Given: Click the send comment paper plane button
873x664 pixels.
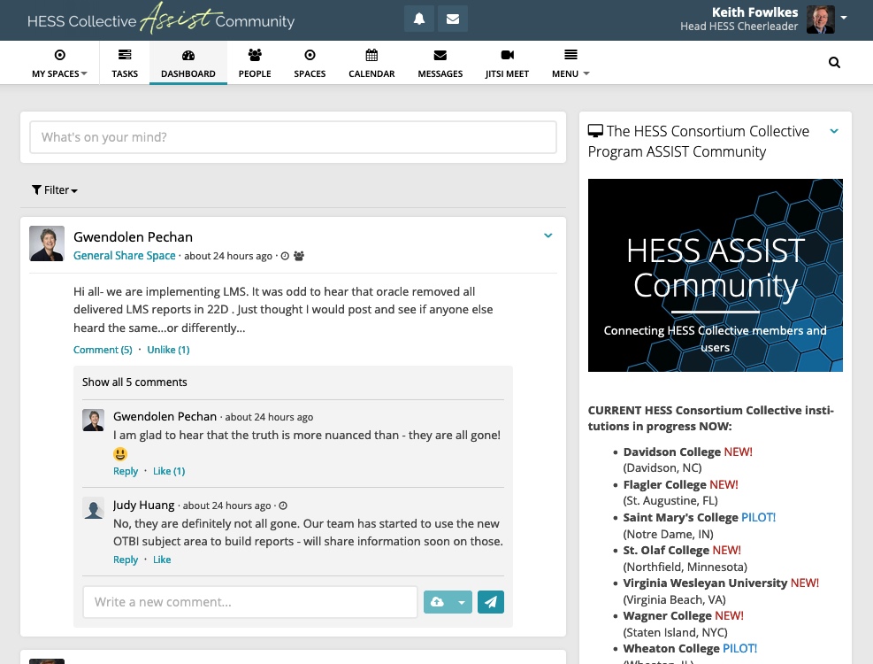Looking at the screenshot, I should [x=491, y=602].
